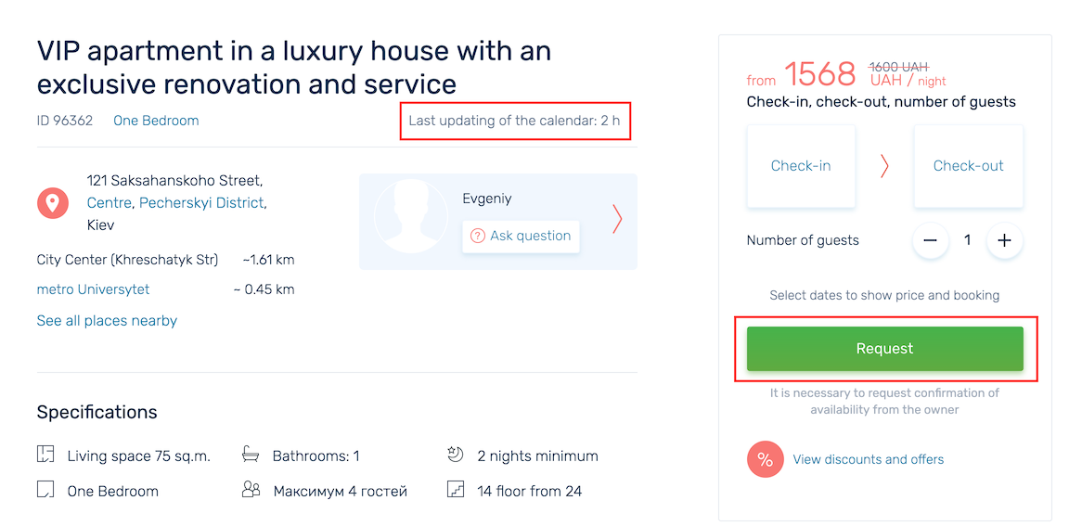Click the question mark icon in Ask question
The width and height of the screenshot is (1069, 526).
tap(478, 236)
